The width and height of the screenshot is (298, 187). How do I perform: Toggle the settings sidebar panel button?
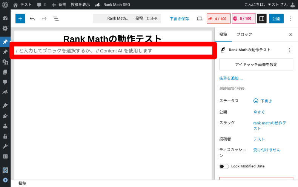pyautogui.click(x=261, y=18)
